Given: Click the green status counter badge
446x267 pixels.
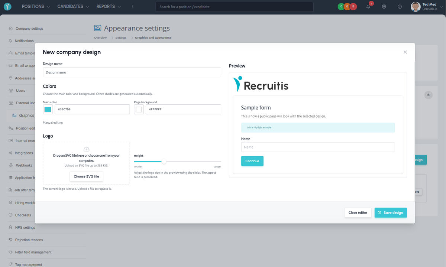Looking at the screenshot, I should click(341, 7).
